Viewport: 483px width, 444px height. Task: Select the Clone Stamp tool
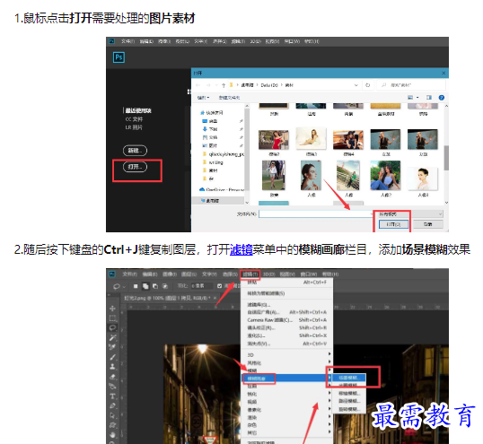pyautogui.click(x=113, y=367)
